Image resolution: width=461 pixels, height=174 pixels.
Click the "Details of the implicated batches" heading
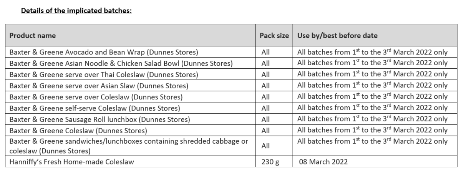76,11
